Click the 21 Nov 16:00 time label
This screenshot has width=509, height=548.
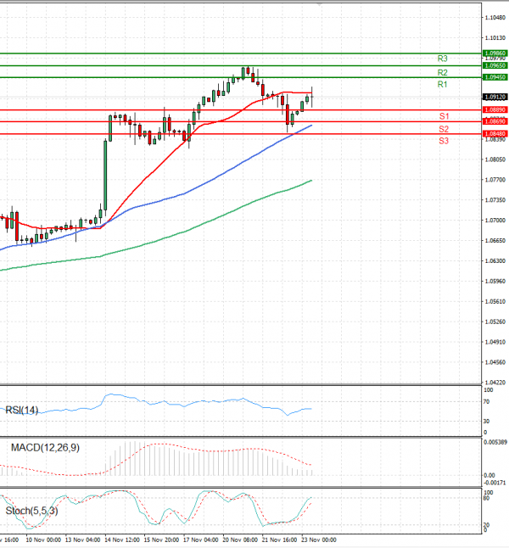click(279, 540)
